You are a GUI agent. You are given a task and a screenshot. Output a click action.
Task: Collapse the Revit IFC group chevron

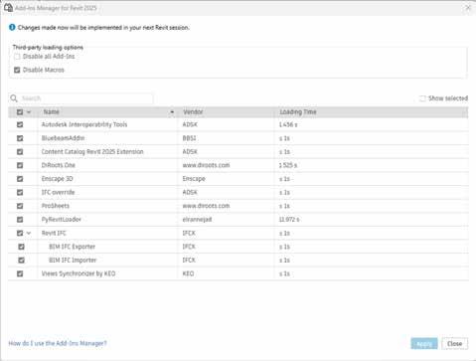[29, 233]
